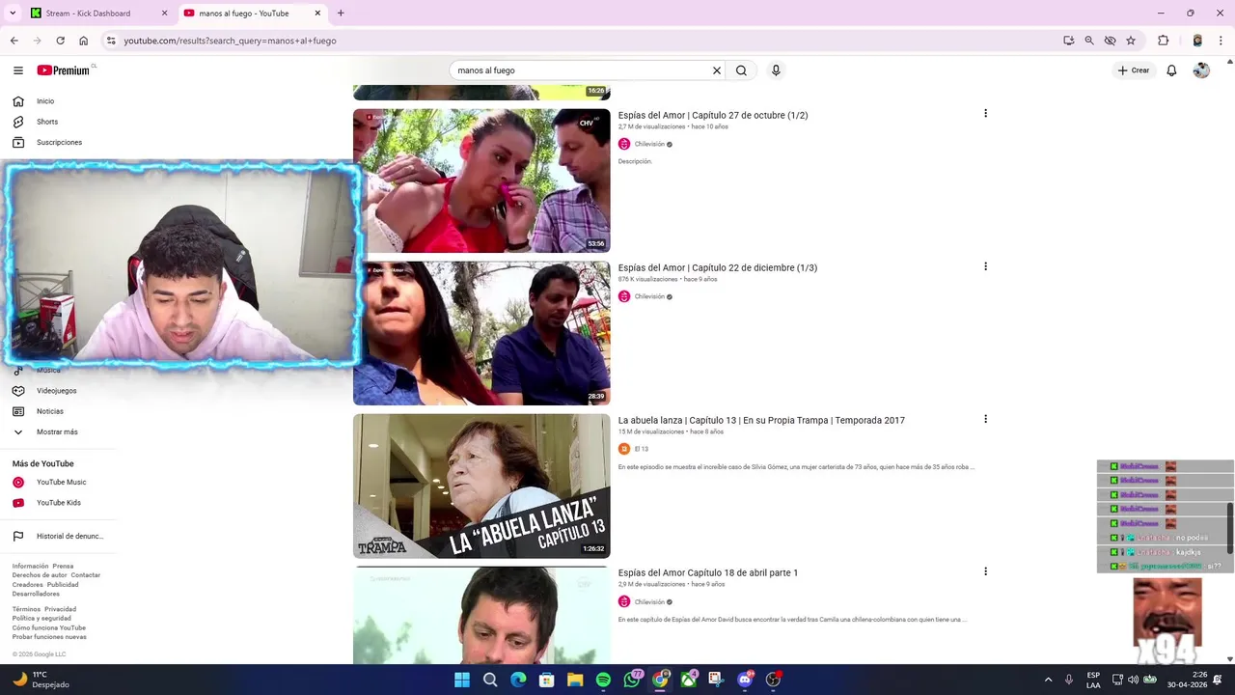Open the Chrome three-dot menu
The width and height of the screenshot is (1235, 695).
[x=1221, y=41]
